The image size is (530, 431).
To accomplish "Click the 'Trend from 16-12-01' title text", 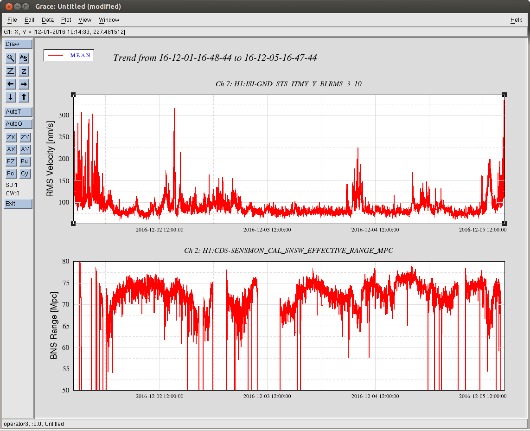I will pyautogui.click(x=215, y=58).
